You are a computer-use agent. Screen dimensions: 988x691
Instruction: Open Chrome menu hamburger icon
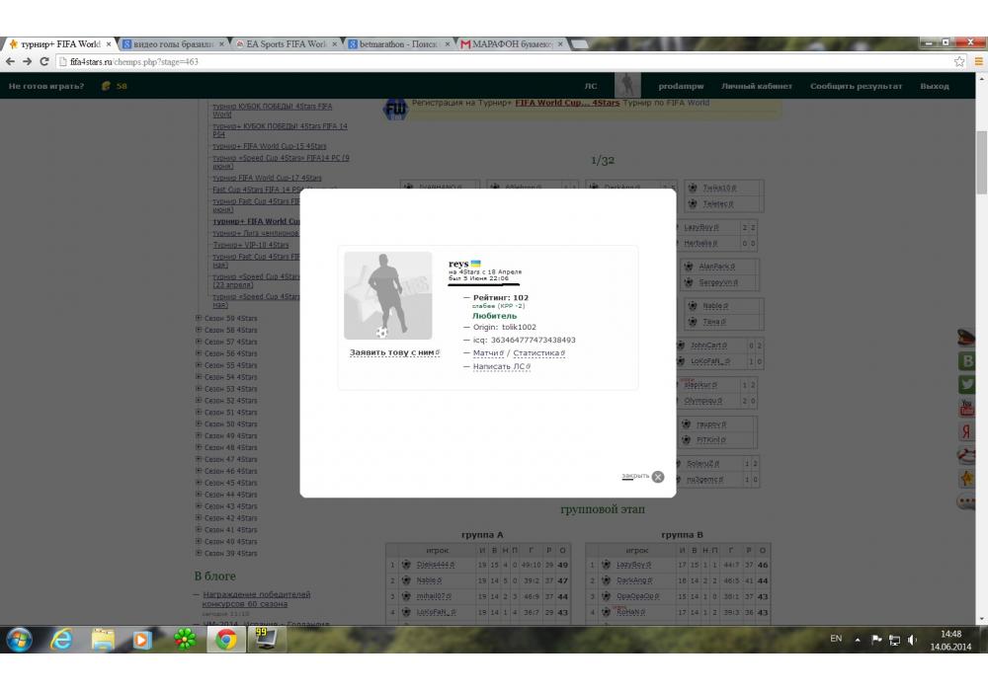(x=978, y=61)
